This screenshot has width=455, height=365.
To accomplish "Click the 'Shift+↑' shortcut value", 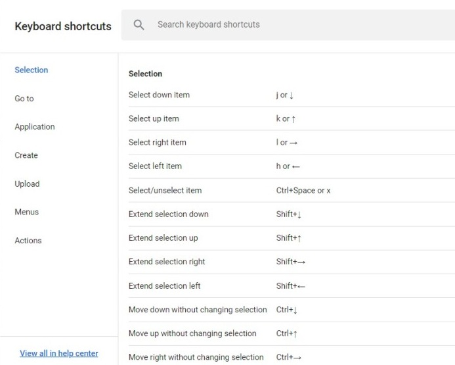I will 289,238.
